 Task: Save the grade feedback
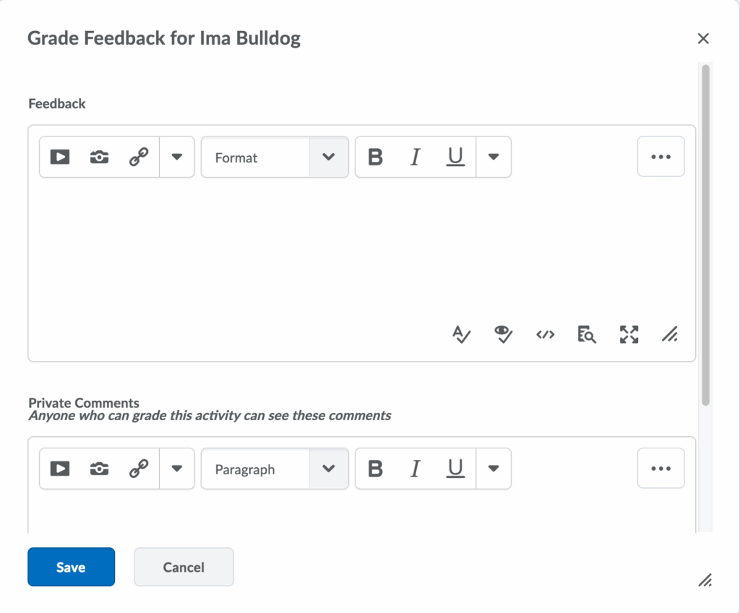click(71, 567)
